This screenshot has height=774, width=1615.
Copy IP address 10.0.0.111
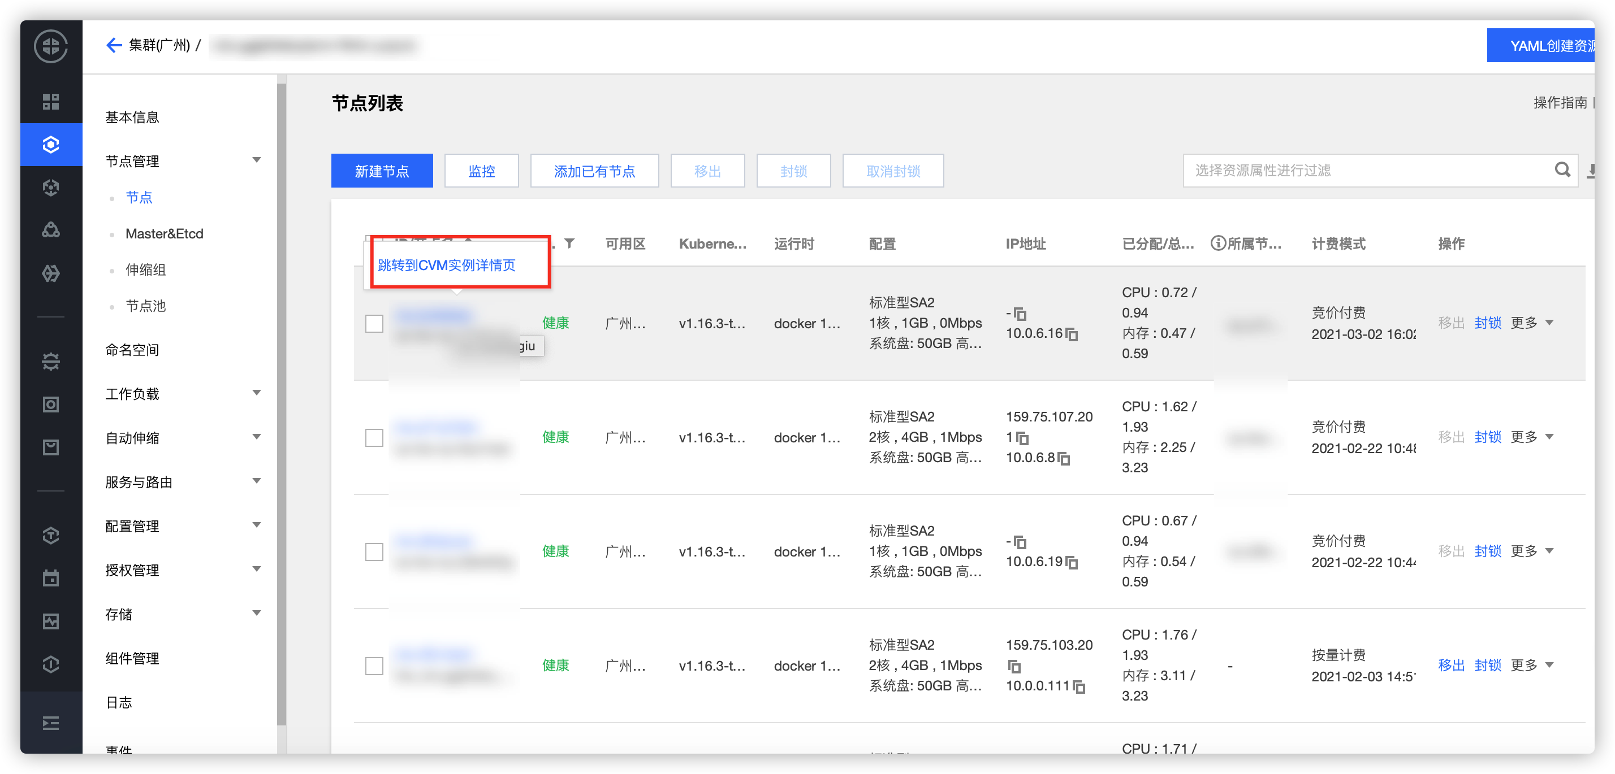(x=1079, y=686)
